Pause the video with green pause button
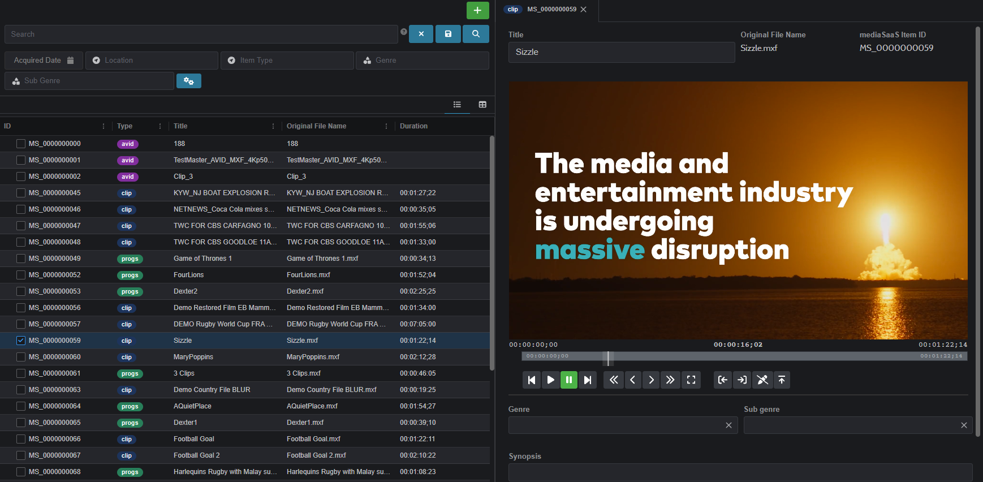The height and width of the screenshot is (482, 983). (x=569, y=380)
